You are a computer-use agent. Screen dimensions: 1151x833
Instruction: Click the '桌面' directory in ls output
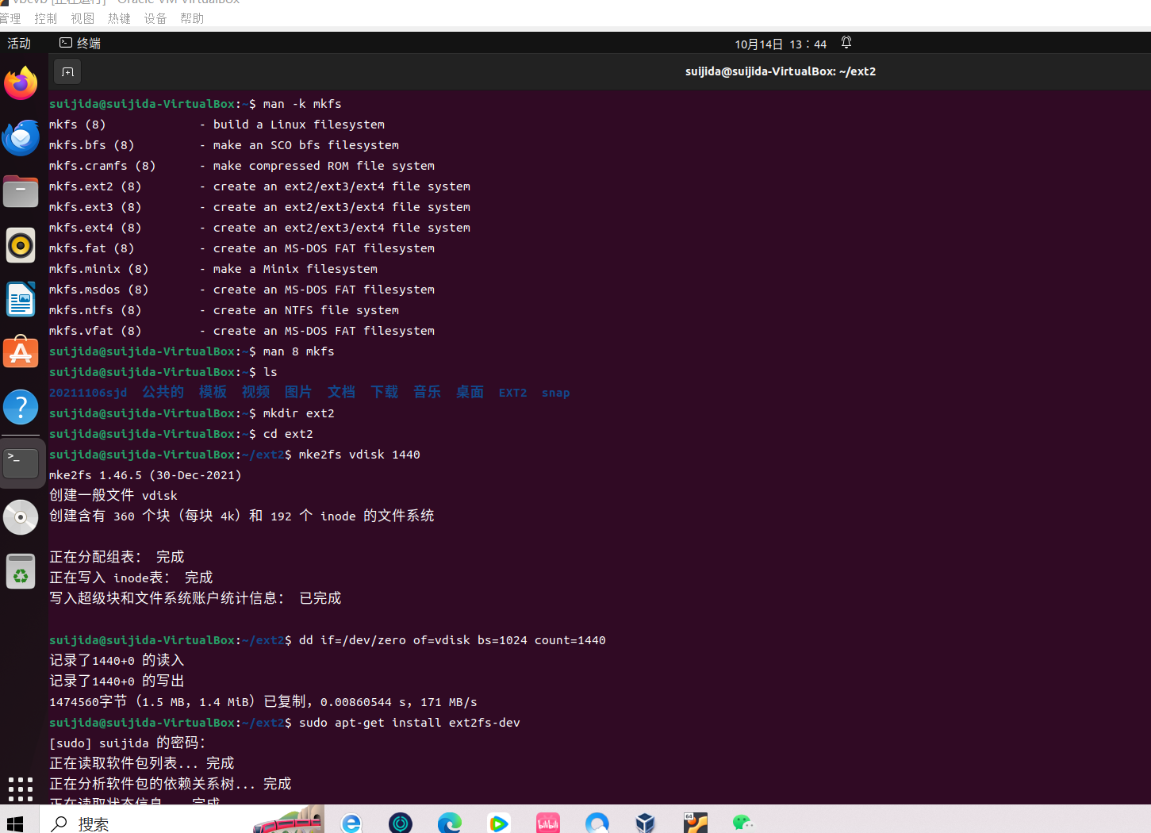470,392
